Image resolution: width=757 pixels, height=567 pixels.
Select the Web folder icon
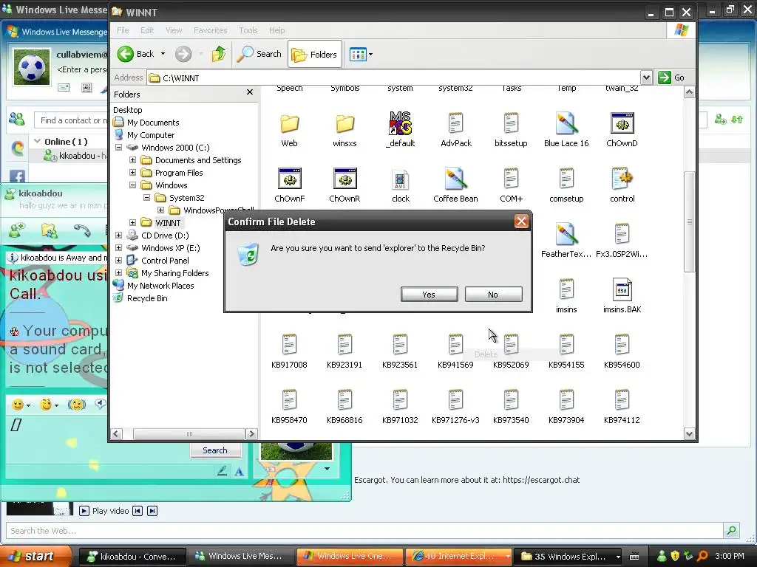(x=289, y=124)
